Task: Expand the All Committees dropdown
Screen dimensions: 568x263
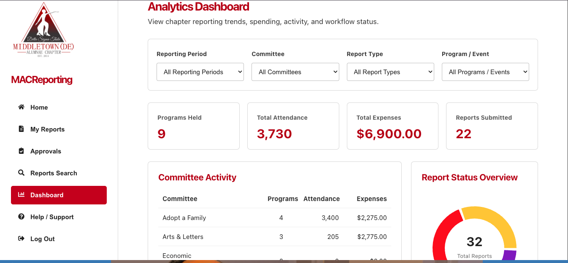Action: coord(295,72)
